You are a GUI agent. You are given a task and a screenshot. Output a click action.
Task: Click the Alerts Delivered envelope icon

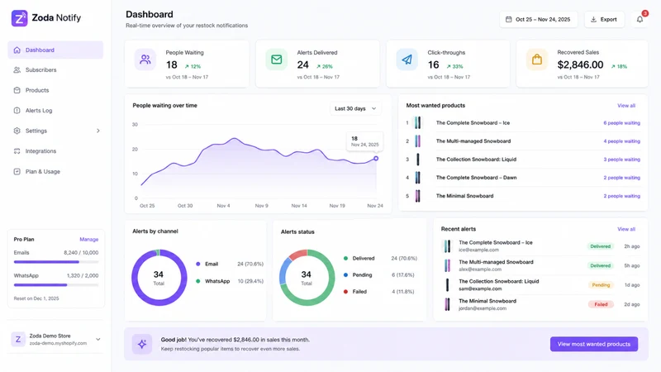click(277, 60)
